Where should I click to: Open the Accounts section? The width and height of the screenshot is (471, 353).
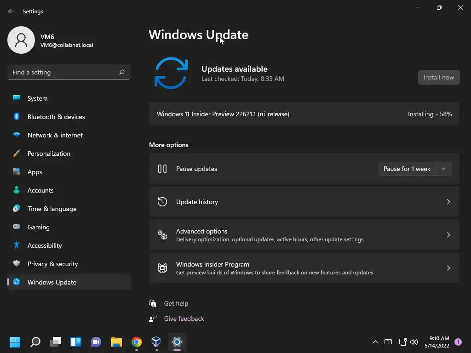[x=69, y=190]
